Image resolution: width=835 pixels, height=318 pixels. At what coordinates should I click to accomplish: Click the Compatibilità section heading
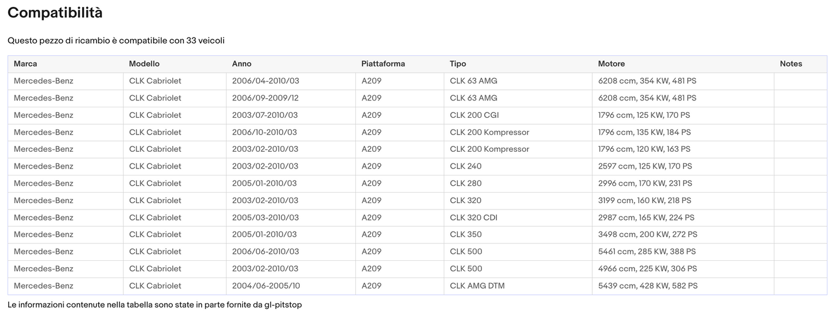55,13
